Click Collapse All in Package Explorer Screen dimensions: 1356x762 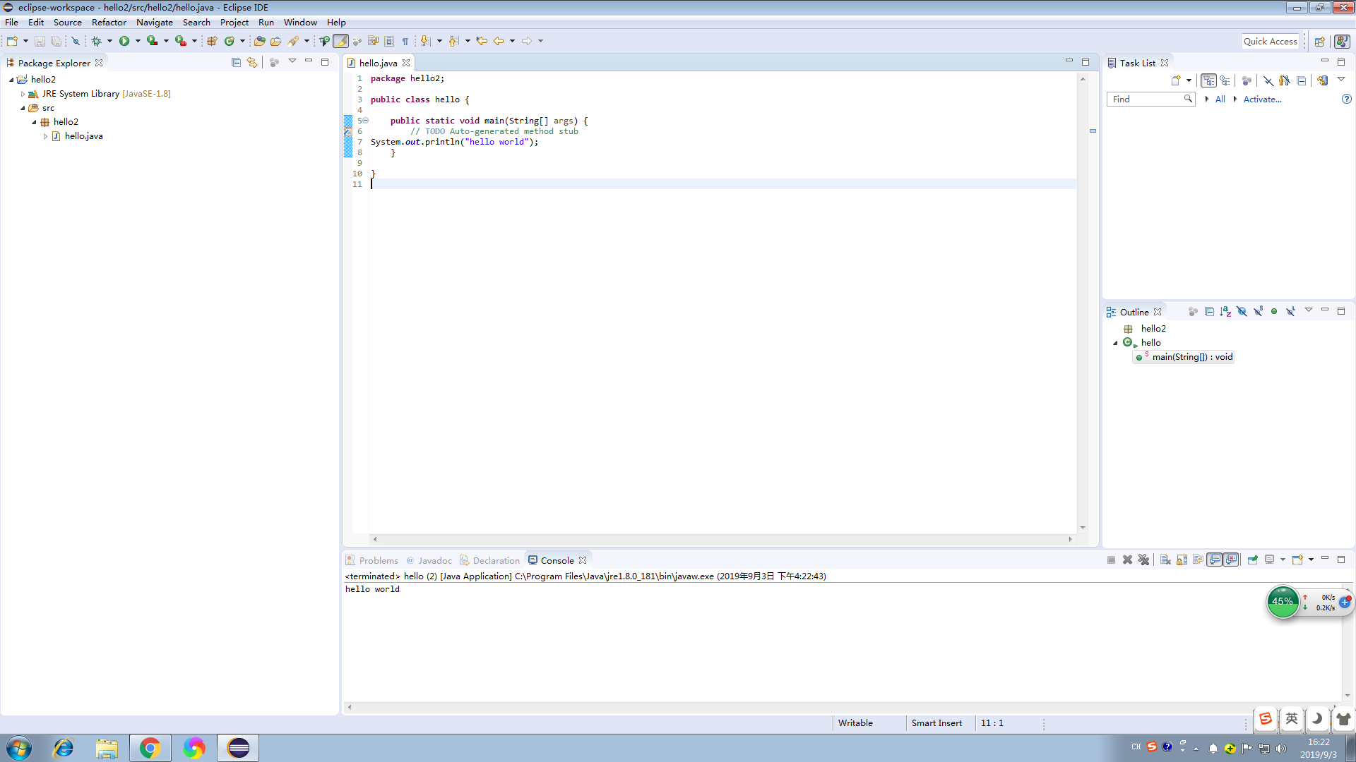tap(236, 62)
